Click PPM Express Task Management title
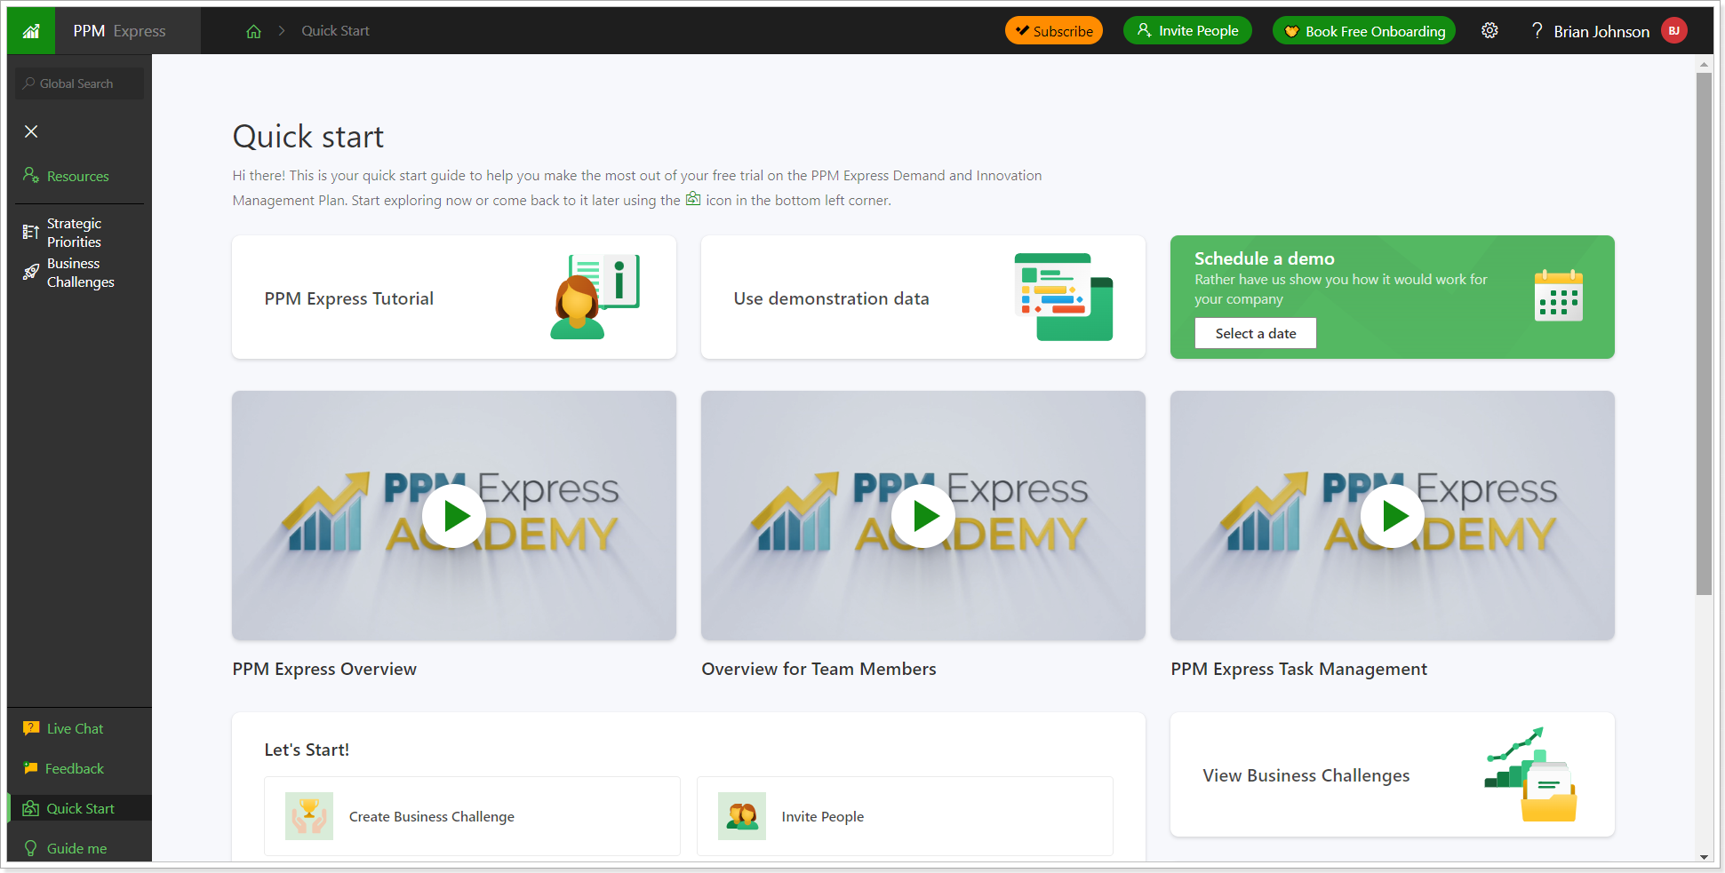Screen dimensions: 1725x873 pos(1298,669)
